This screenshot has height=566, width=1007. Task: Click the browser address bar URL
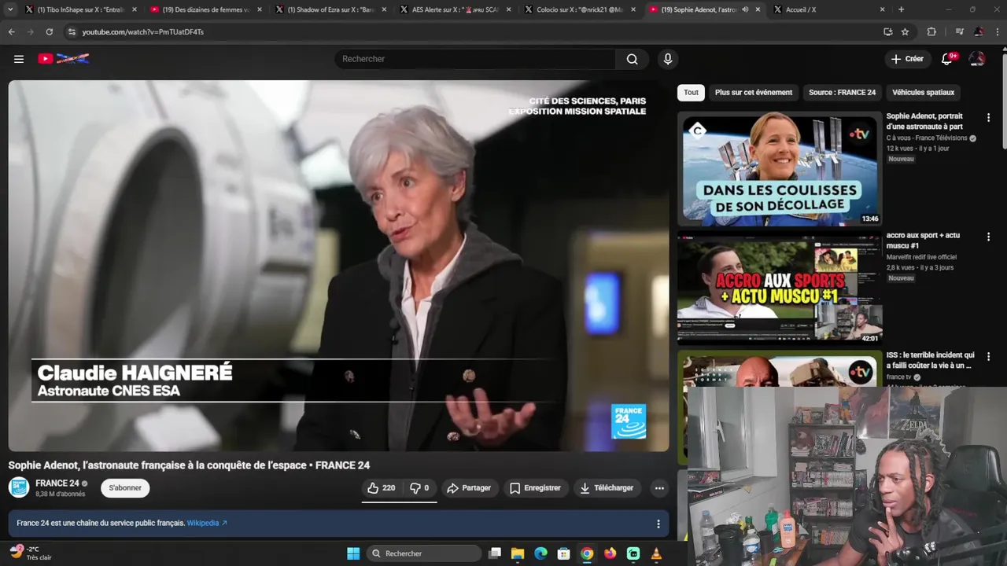142,31
